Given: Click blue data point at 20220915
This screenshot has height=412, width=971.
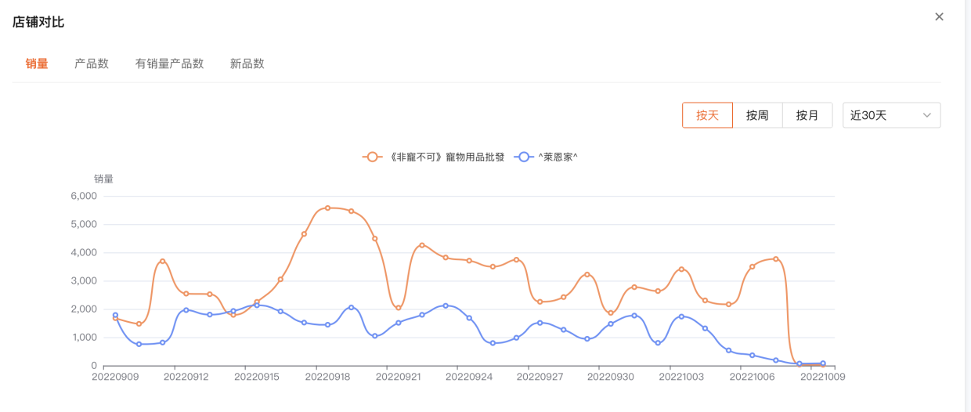Looking at the screenshot, I should coord(257,305).
